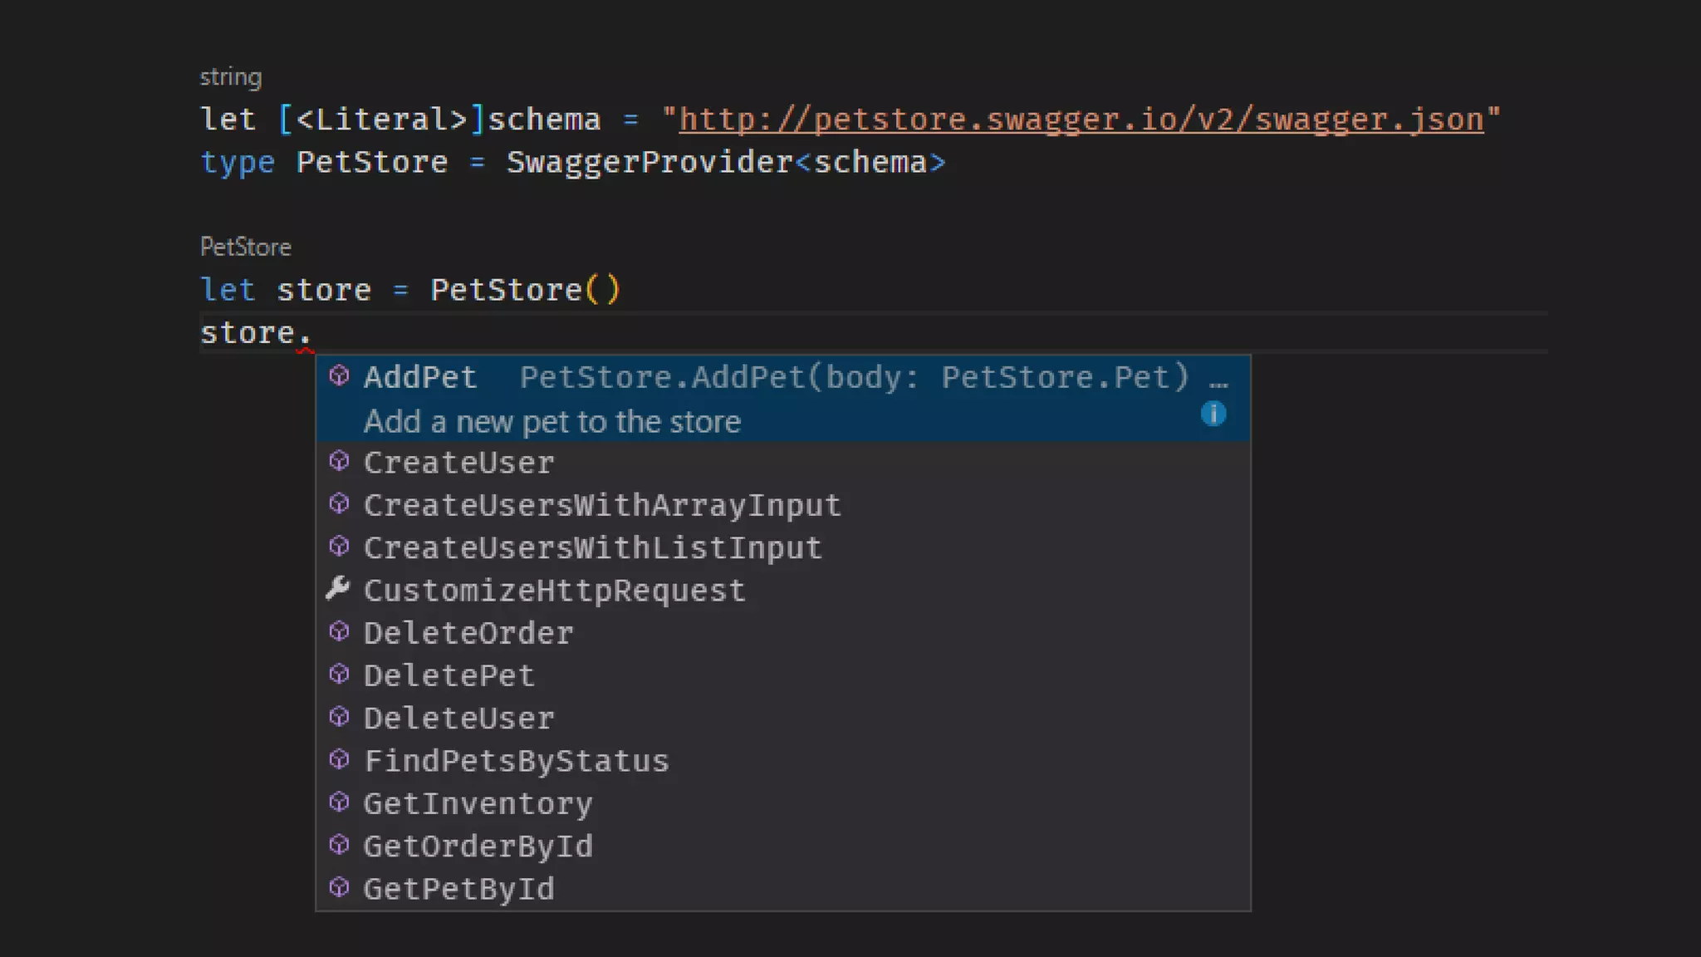This screenshot has height=957, width=1701.
Task: Click the method cube icon beside CreateUser
Action: coord(339,461)
